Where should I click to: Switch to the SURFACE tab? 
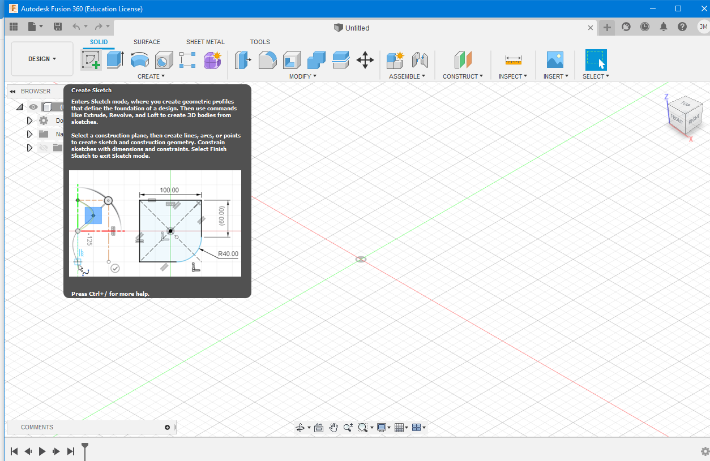click(147, 42)
